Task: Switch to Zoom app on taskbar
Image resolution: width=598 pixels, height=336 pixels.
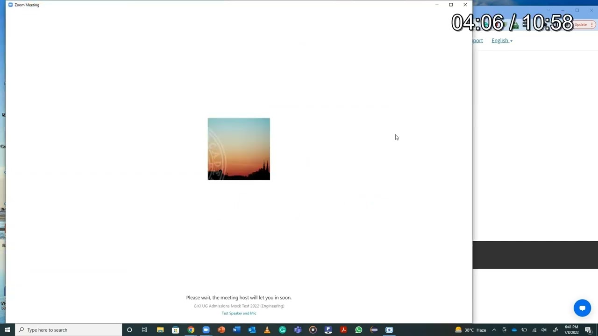Action: coord(206,330)
